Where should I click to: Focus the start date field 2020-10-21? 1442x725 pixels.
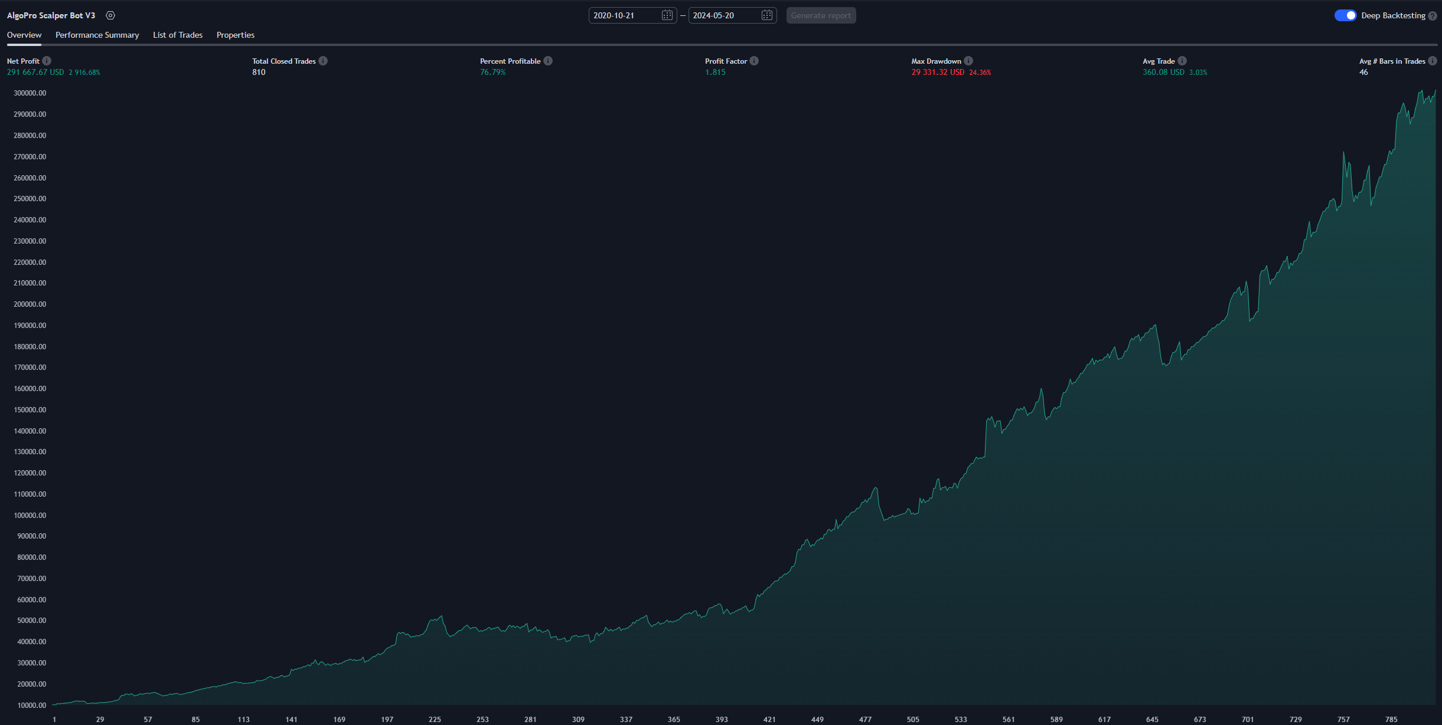coord(632,15)
